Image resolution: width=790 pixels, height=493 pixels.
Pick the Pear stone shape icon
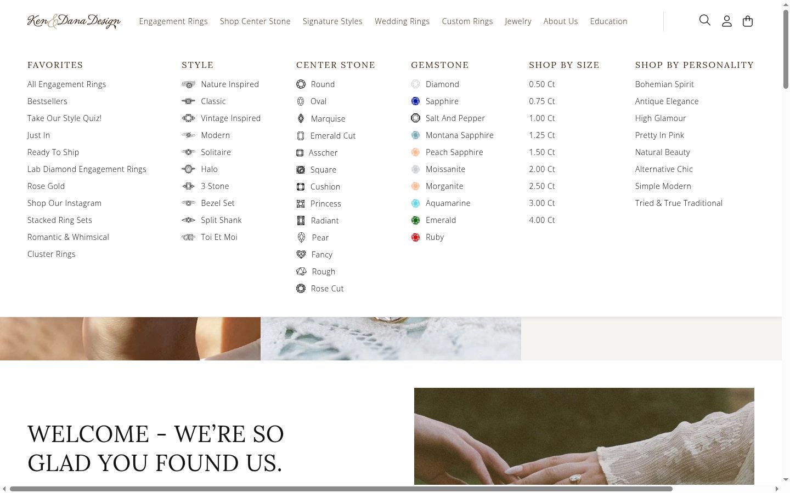pyautogui.click(x=301, y=238)
